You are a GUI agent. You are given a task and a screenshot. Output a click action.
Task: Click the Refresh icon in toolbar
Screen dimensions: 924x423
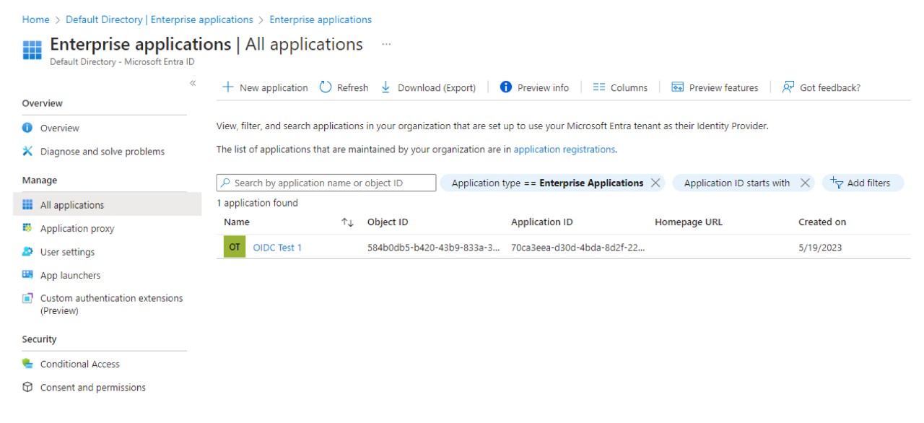click(326, 87)
